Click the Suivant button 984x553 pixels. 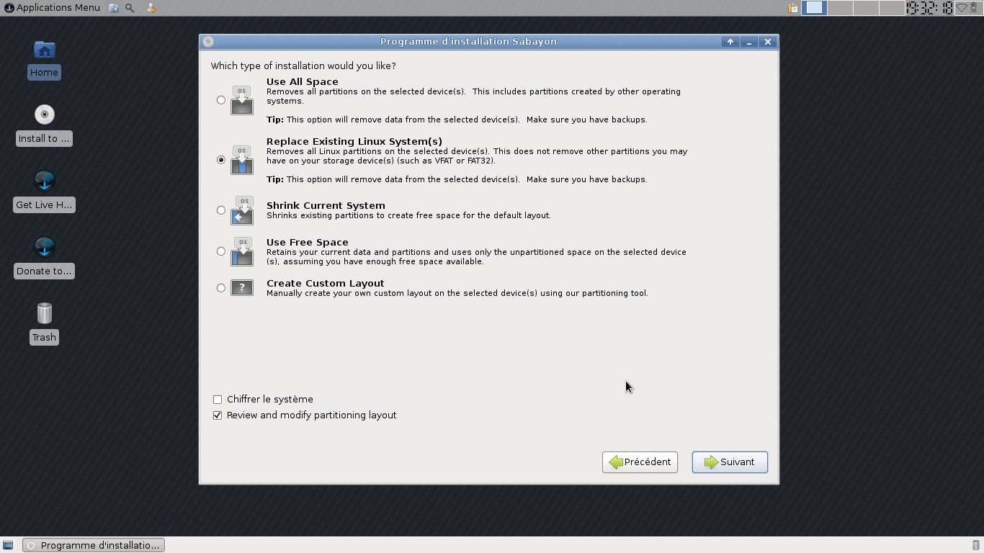point(730,462)
